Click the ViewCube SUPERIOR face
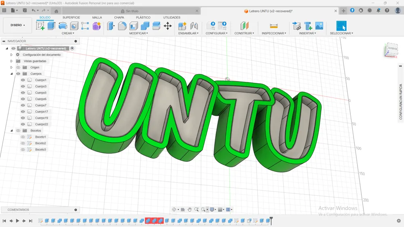This screenshot has height=227, width=404. tap(392, 48)
